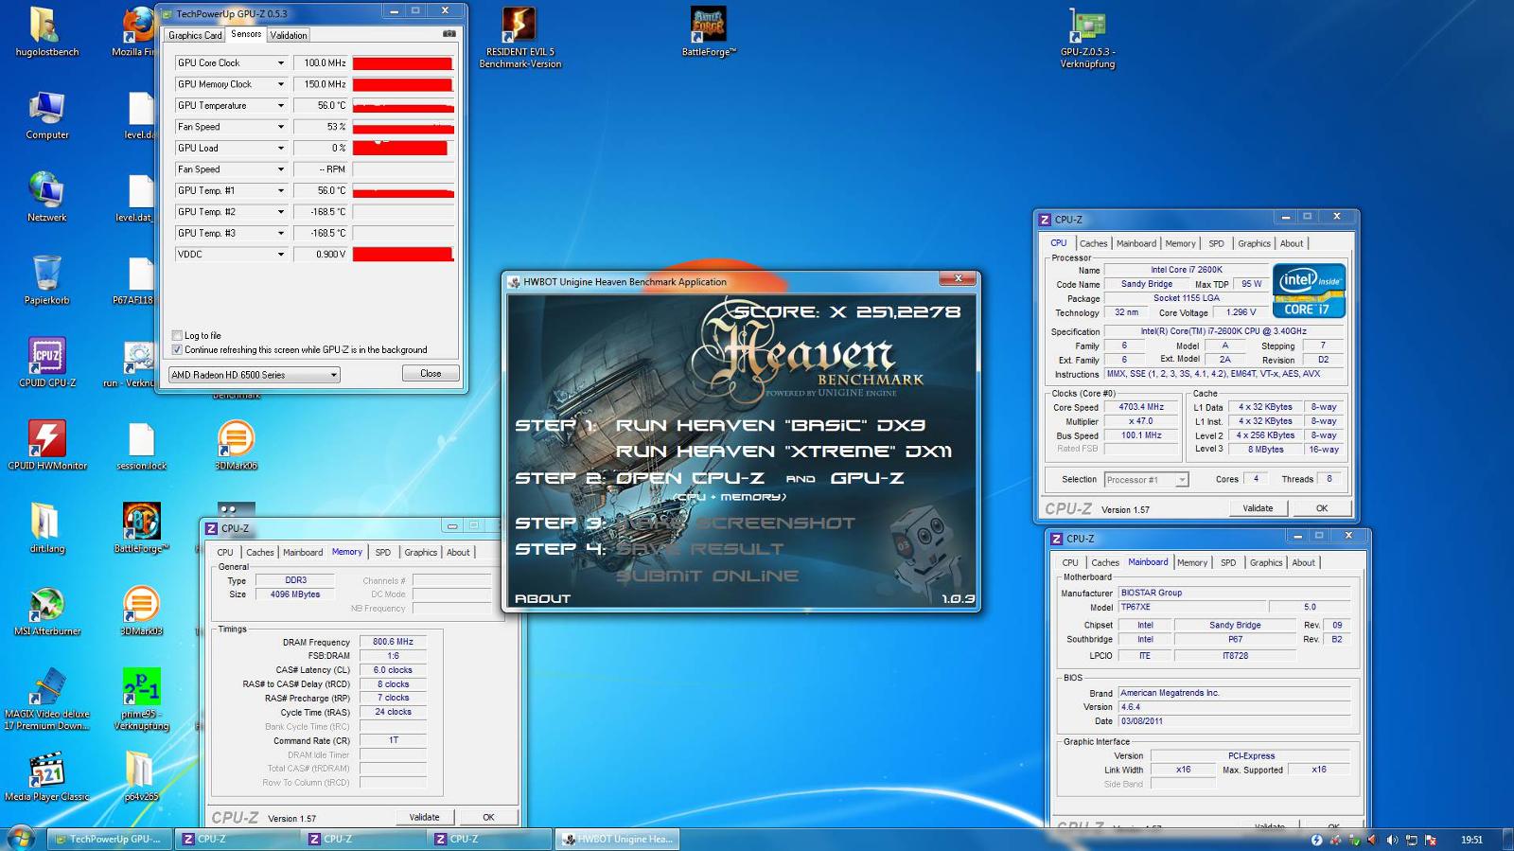1514x851 pixels.
Task: Click RUN HEAVEN BASIC DX9 step
Action: point(770,425)
